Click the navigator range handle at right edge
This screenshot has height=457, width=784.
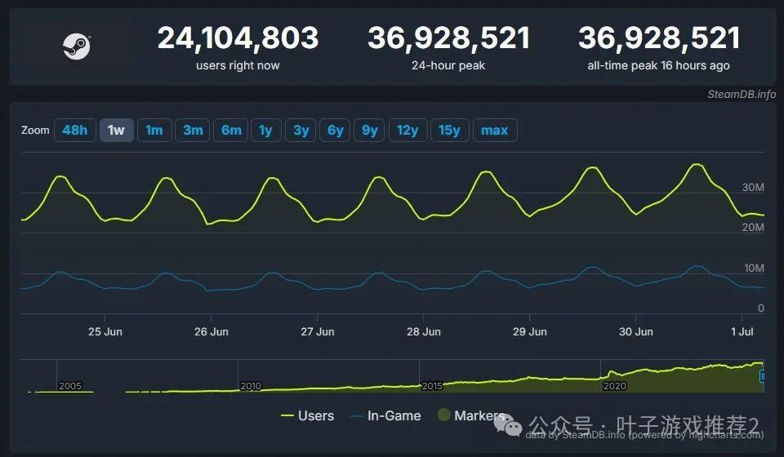(x=762, y=375)
